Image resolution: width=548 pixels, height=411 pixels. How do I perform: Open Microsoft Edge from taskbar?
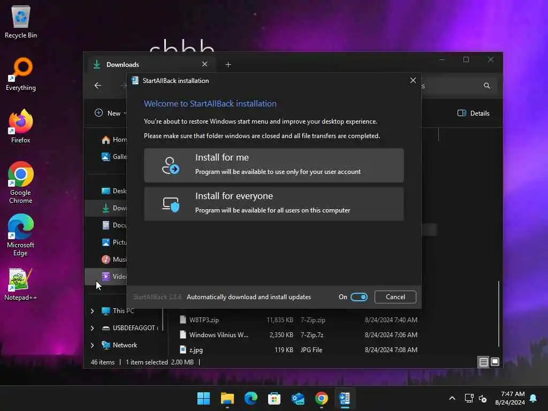click(x=250, y=398)
